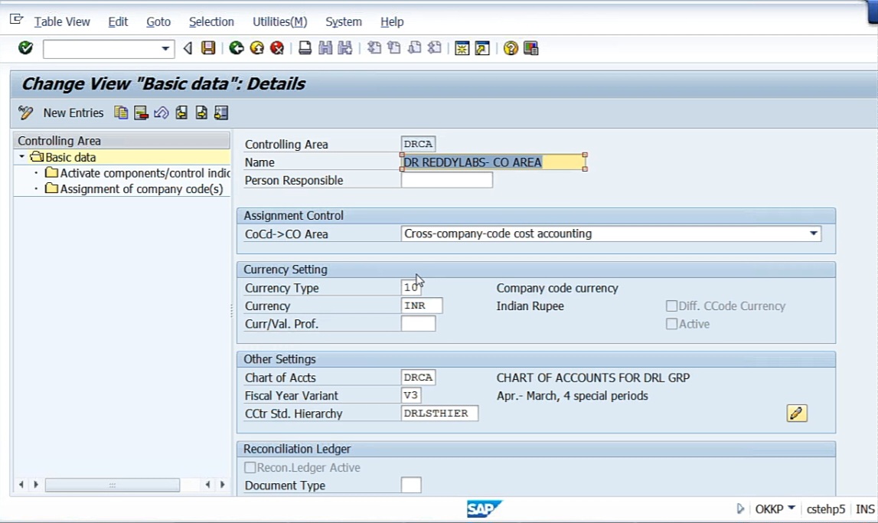Click the Controlling Area field showing DRCA
The height and width of the screenshot is (523, 878).
(418, 144)
